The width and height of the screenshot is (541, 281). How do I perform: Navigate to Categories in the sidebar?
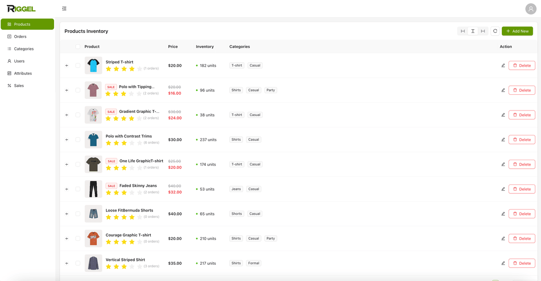pyautogui.click(x=10, y=49)
